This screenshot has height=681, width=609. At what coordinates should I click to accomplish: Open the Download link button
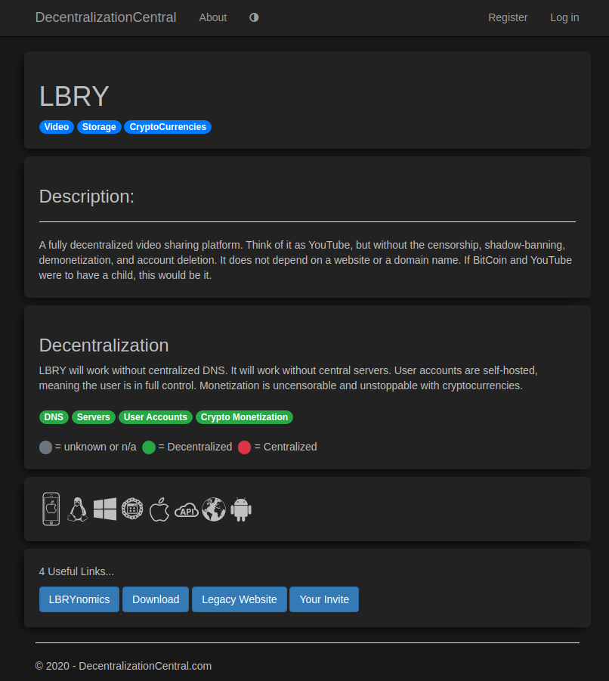coord(156,599)
